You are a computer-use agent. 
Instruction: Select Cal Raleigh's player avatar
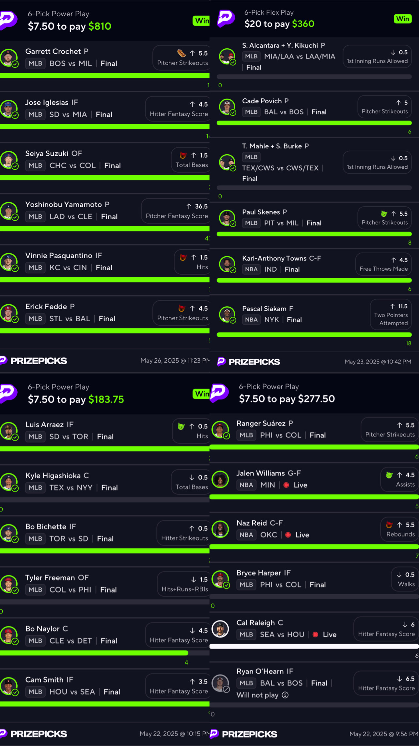(x=220, y=629)
